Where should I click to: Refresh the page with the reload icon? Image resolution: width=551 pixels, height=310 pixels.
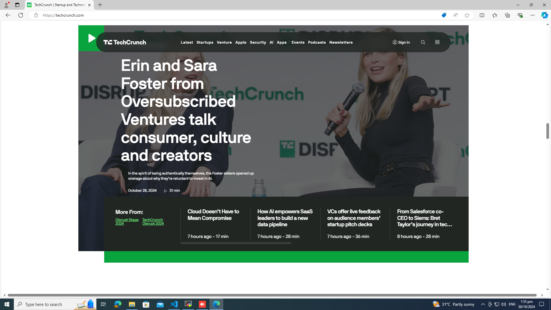click(x=21, y=15)
